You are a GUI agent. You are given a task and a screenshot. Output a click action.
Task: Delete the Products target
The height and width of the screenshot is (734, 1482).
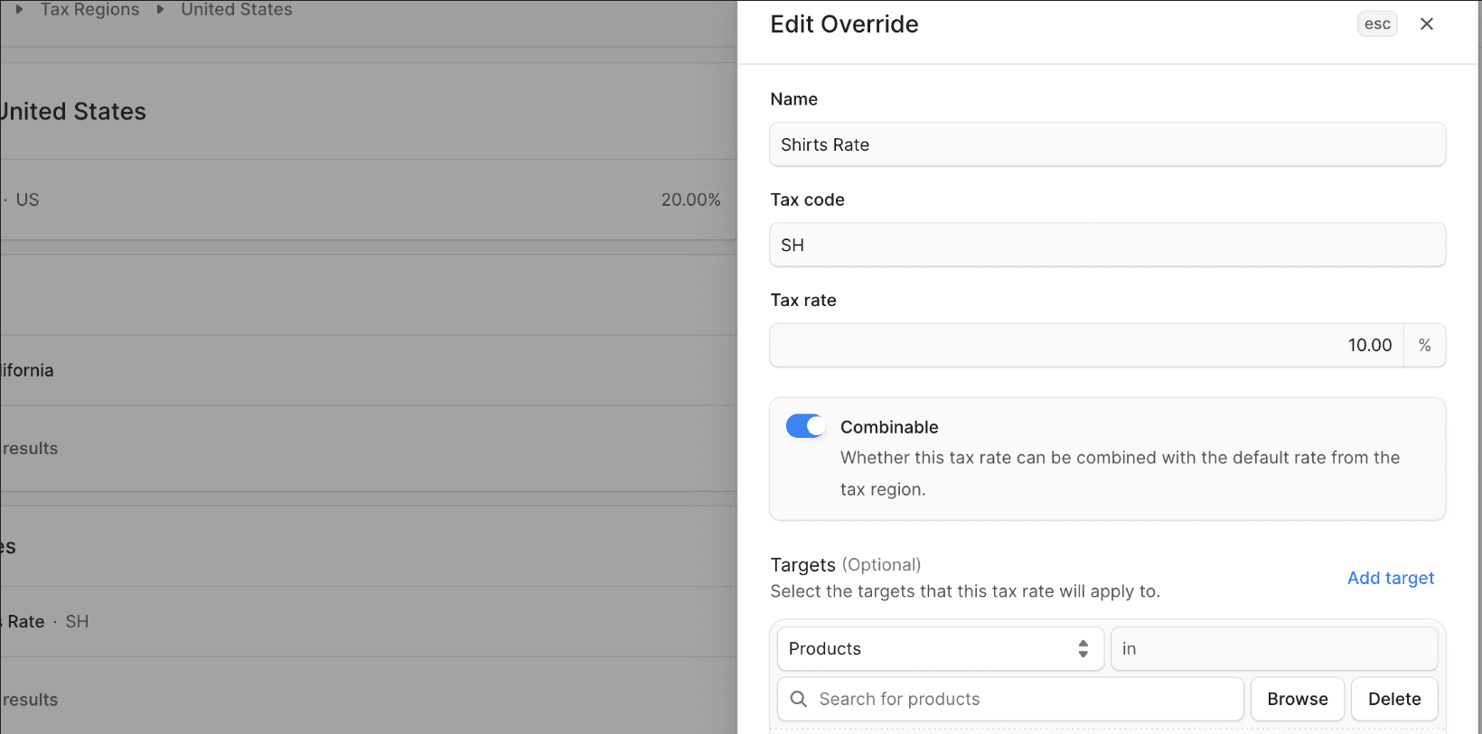(x=1394, y=700)
